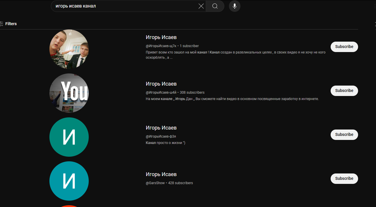Click the handle '@ИгорьИсаев-ш4й'
Image resolution: width=376 pixels, height=207 pixels.
pyautogui.click(x=161, y=93)
